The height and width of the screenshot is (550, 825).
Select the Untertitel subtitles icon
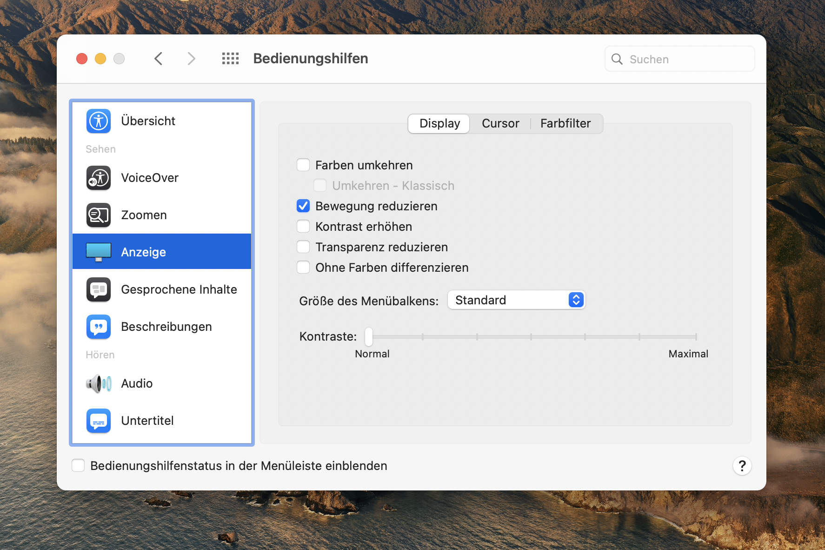(98, 421)
